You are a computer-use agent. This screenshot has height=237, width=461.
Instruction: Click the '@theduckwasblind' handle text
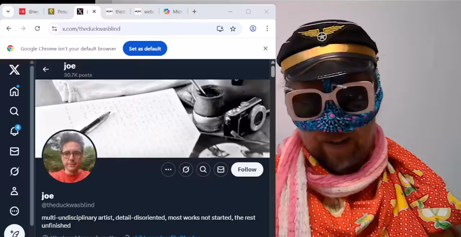click(68, 205)
